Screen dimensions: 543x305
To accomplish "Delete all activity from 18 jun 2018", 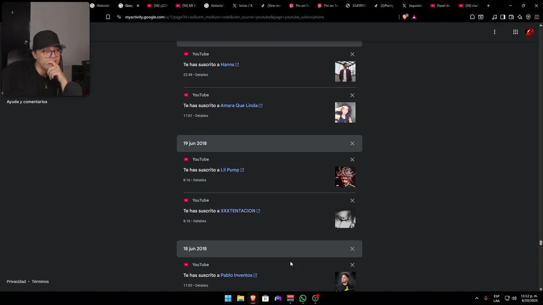I will [x=352, y=249].
